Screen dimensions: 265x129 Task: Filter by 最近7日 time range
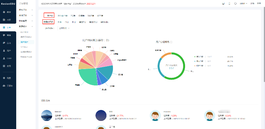point(83,22)
